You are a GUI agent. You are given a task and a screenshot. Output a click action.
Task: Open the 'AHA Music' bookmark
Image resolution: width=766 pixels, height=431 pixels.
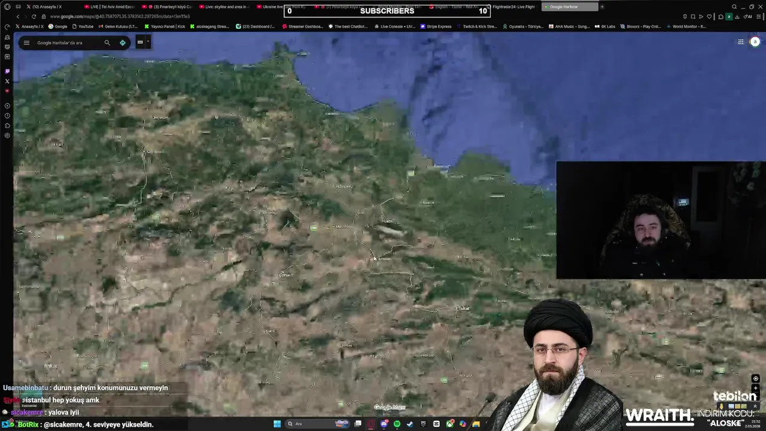[x=569, y=26]
